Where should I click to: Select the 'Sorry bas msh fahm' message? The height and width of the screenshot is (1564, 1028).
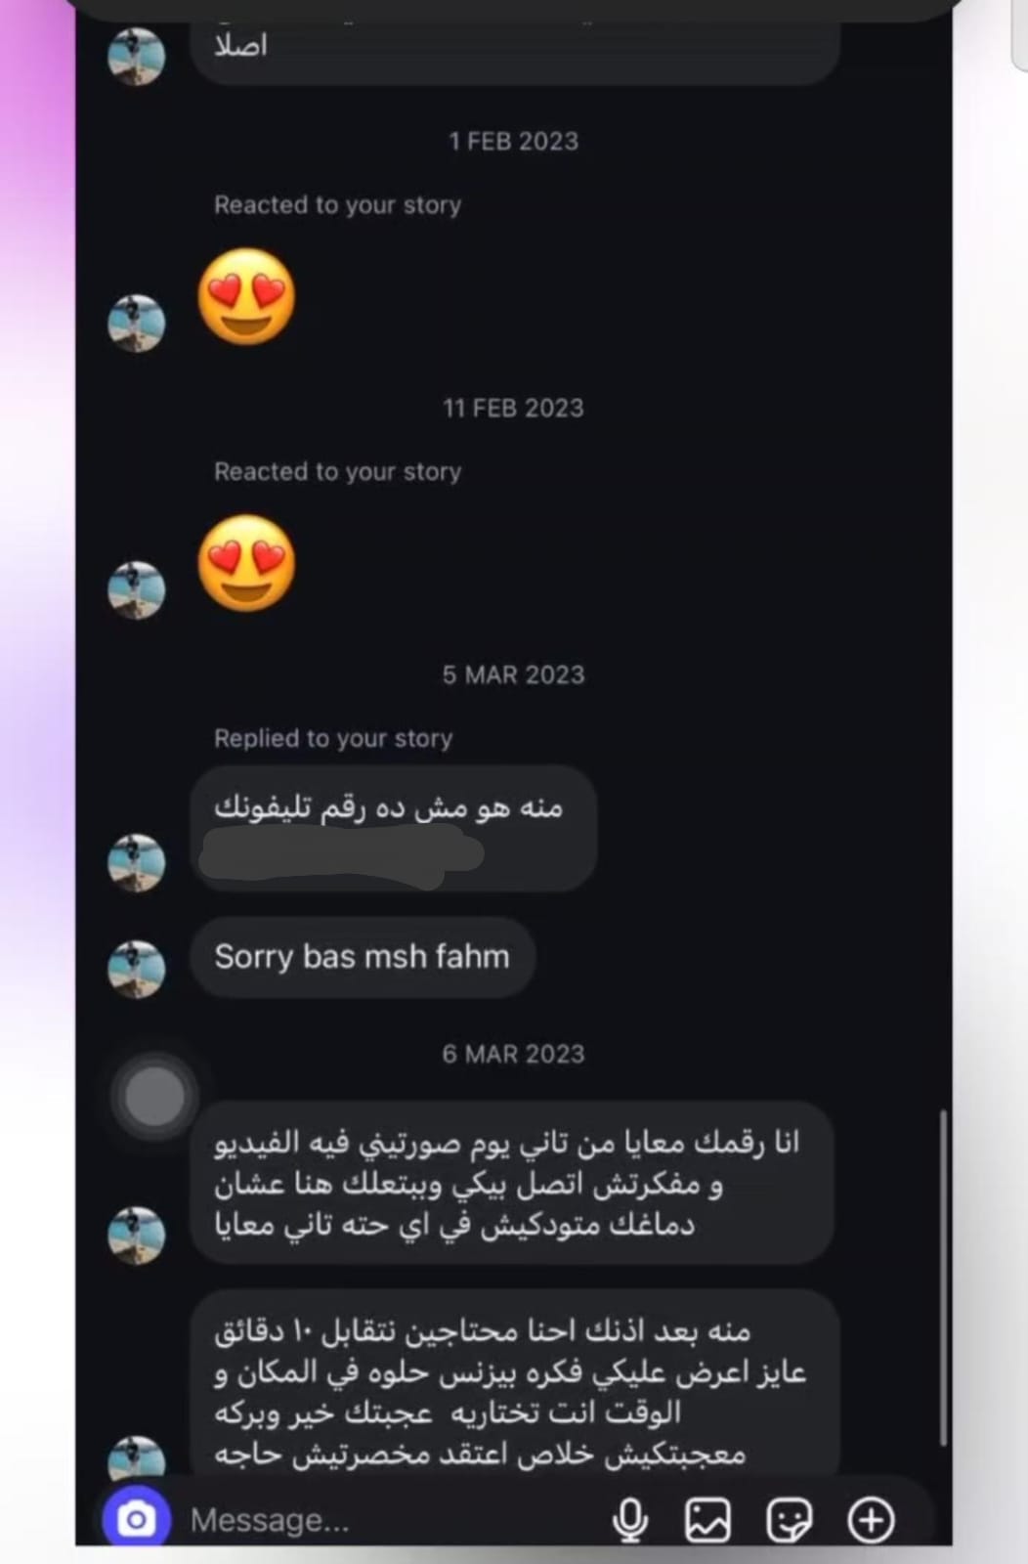click(363, 957)
